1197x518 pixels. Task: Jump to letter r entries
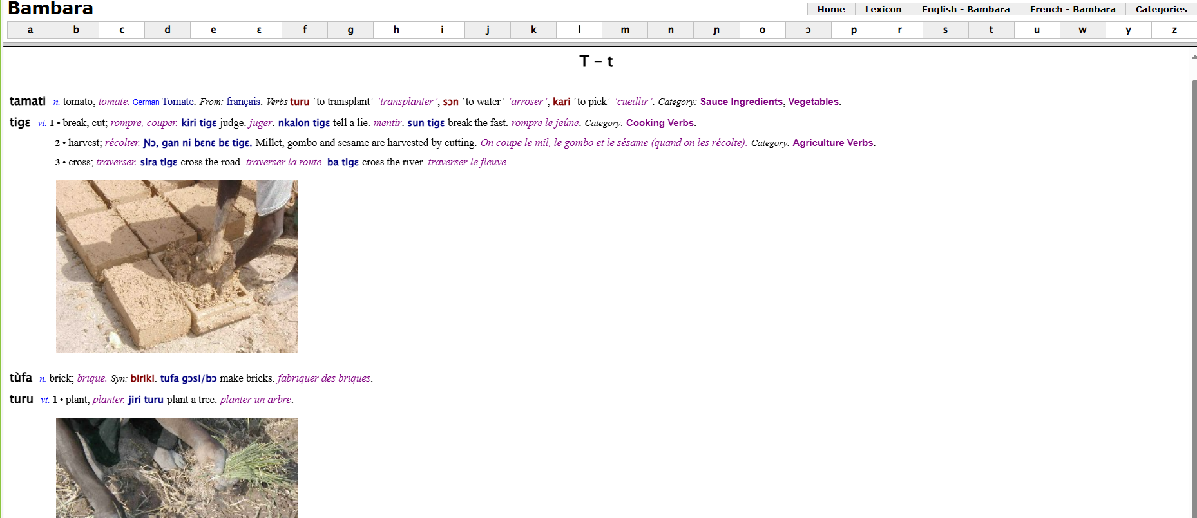pos(899,30)
